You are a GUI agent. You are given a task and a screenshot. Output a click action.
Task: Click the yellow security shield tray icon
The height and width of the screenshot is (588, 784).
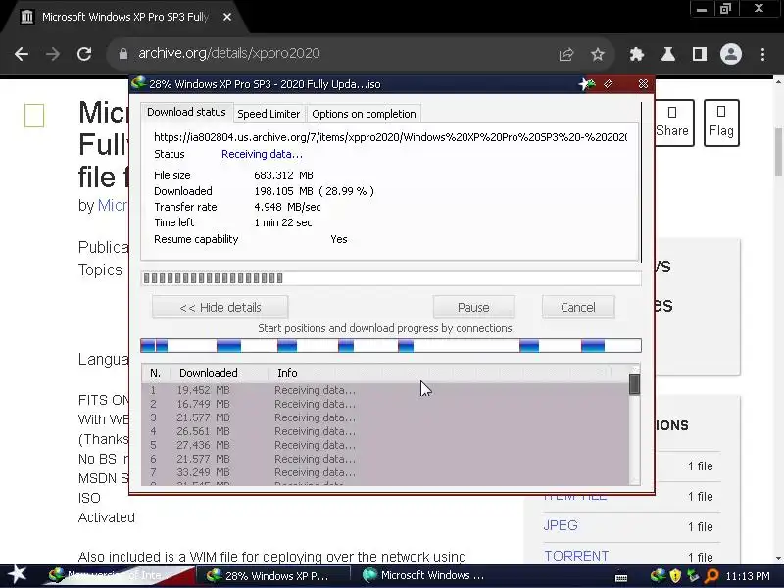pos(675,576)
